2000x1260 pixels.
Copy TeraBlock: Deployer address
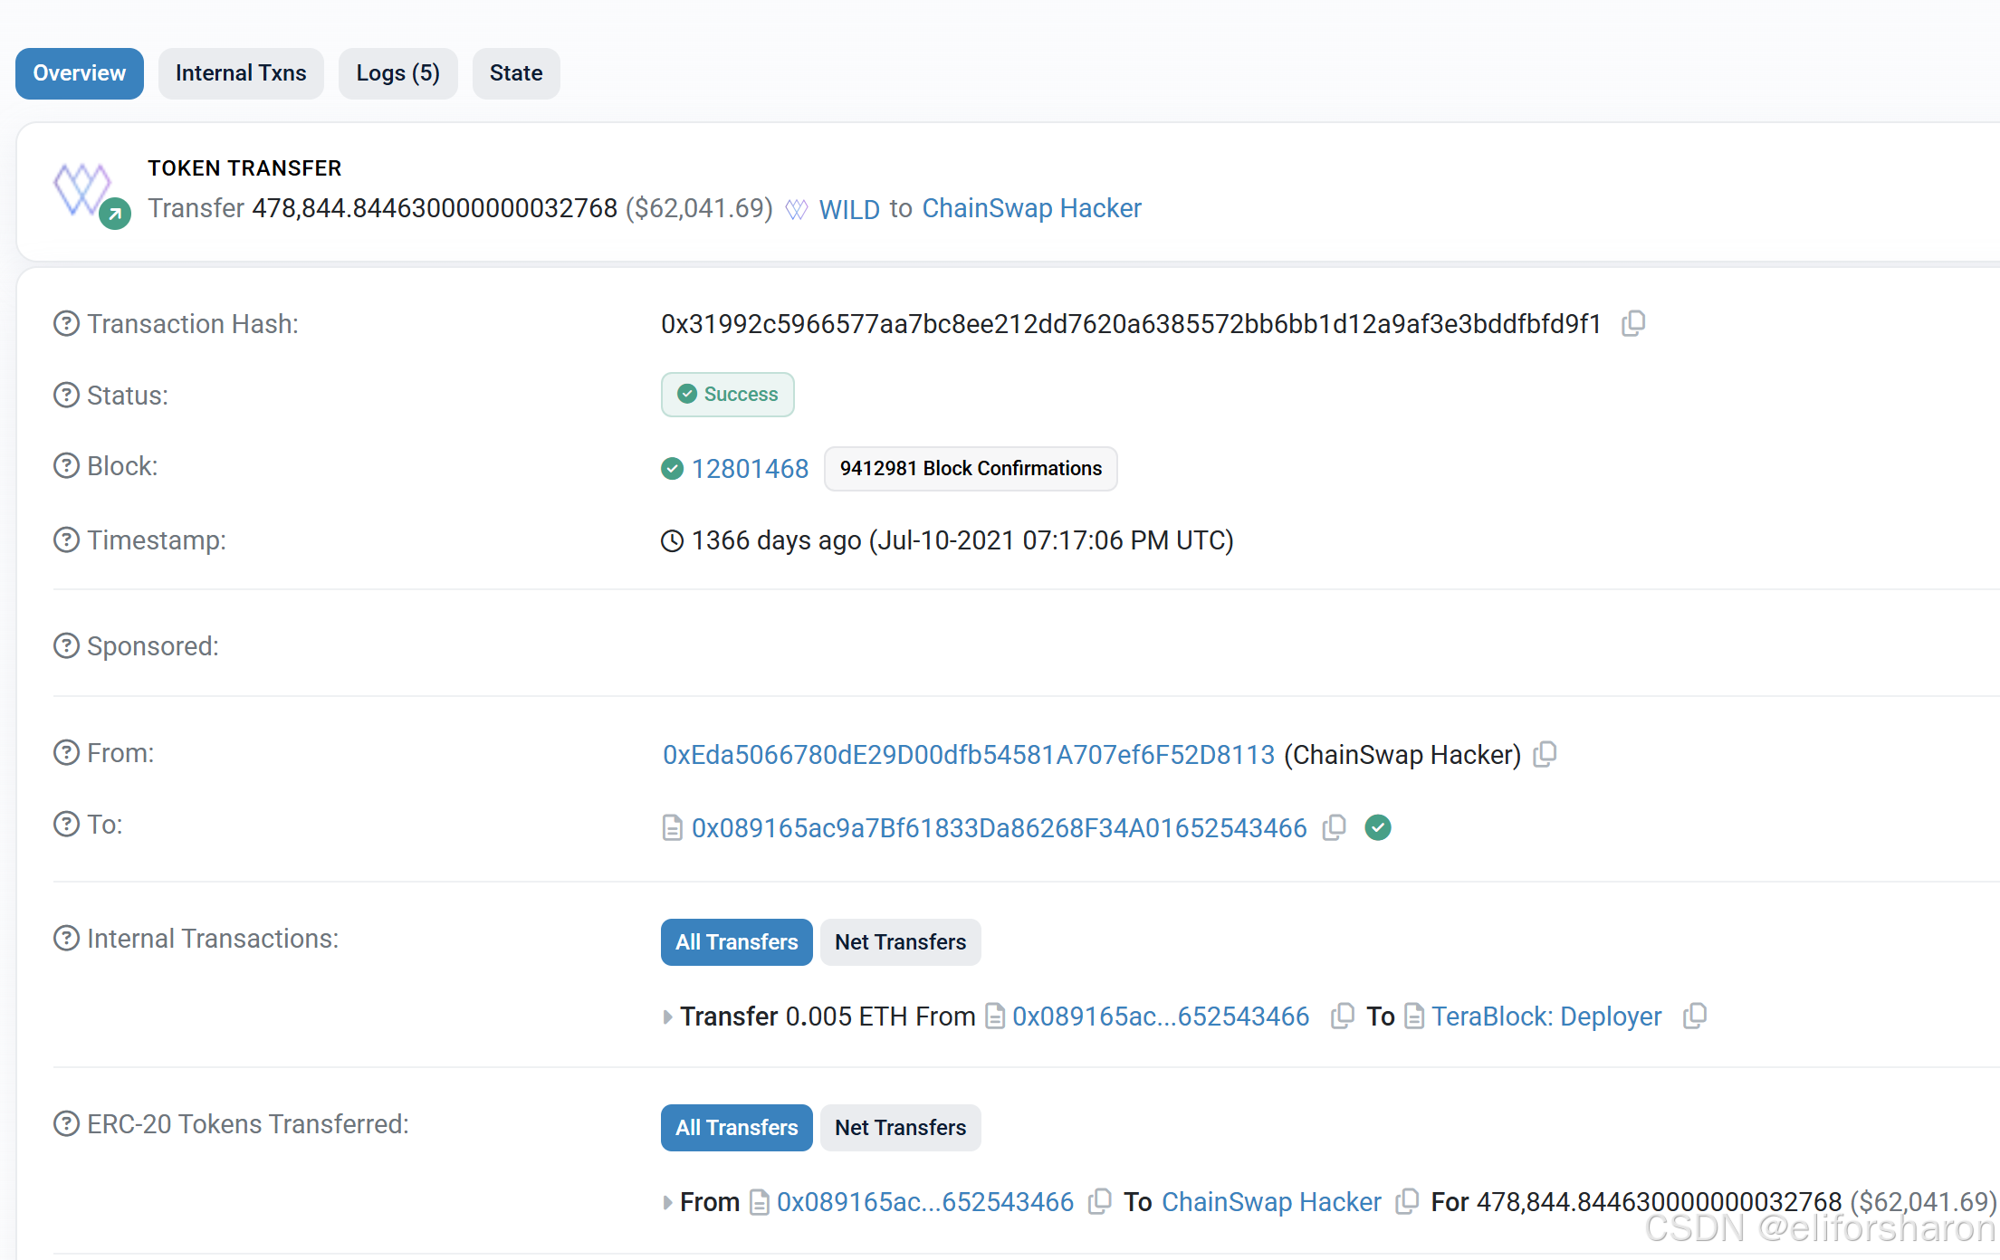[1695, 1016]
